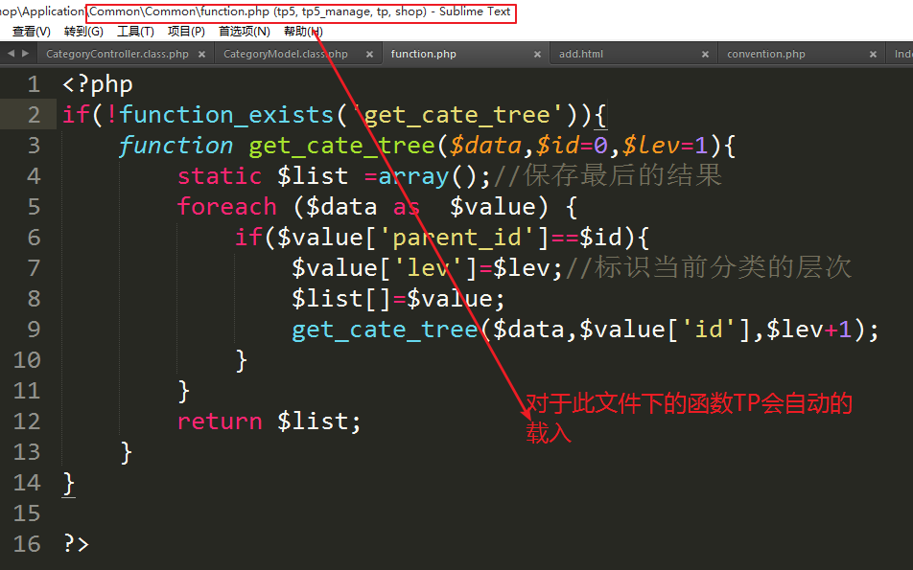Open the 首选项(N) Preferences menu

pos(244,32)
